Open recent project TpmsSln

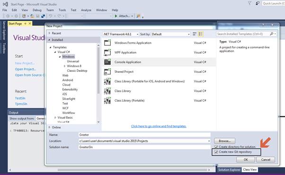(21, 104)
